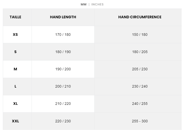Click the 240 / 255 circumference cell
Viewport: 184px width, 136px height.
pyautogui.click(x=140, y=104)
